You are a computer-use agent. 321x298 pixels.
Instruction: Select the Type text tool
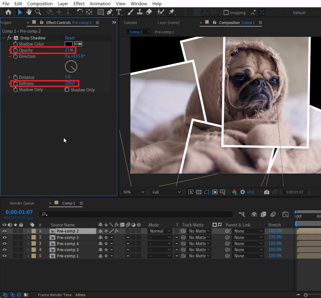click(x=119, y=12)
